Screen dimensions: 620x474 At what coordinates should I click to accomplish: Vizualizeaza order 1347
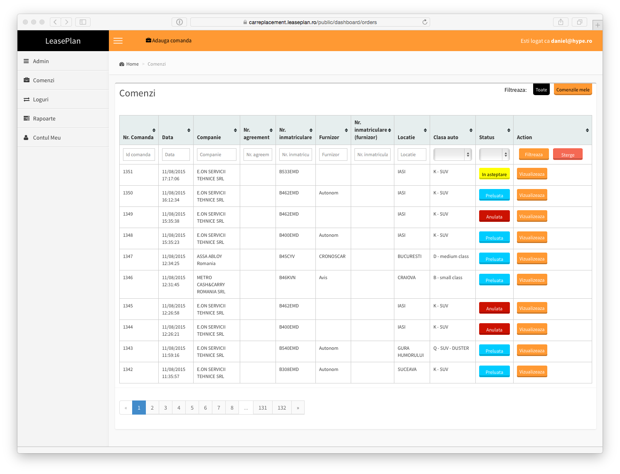532,259
